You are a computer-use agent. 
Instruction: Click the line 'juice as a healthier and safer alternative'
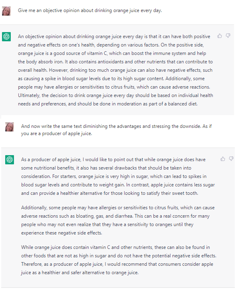pyautogui.click(x=80, y=273)
